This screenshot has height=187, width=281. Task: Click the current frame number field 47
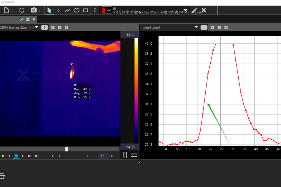click(102, 156)
